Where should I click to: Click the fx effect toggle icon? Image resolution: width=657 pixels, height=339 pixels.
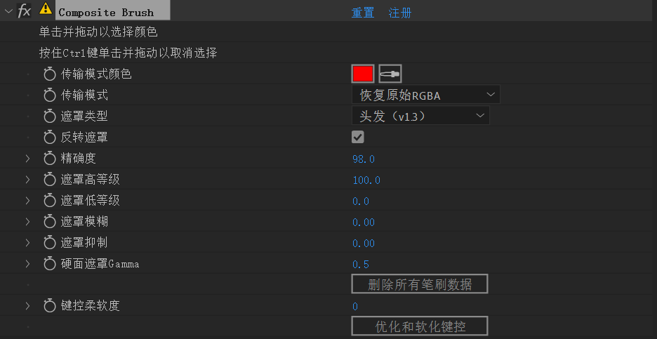(24, 11)
